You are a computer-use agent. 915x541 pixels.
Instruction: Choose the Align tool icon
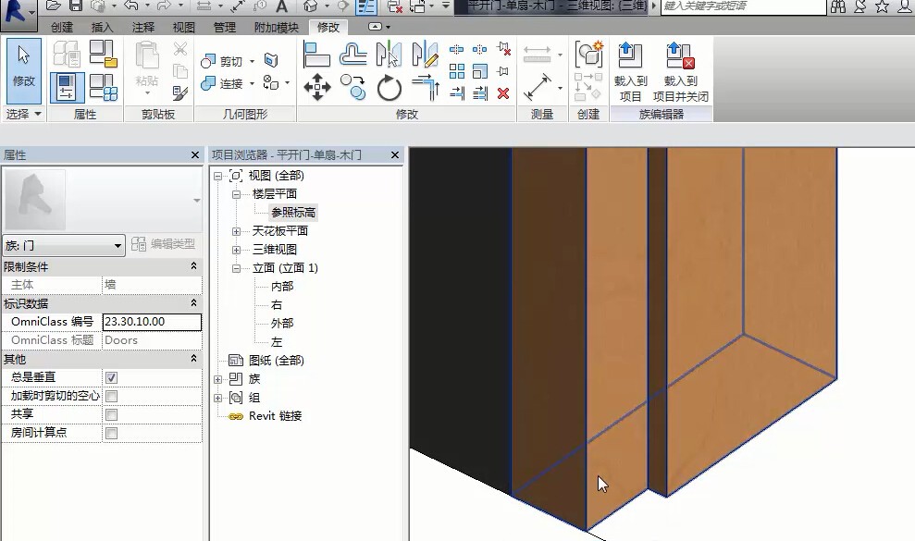tap(317, 55)
